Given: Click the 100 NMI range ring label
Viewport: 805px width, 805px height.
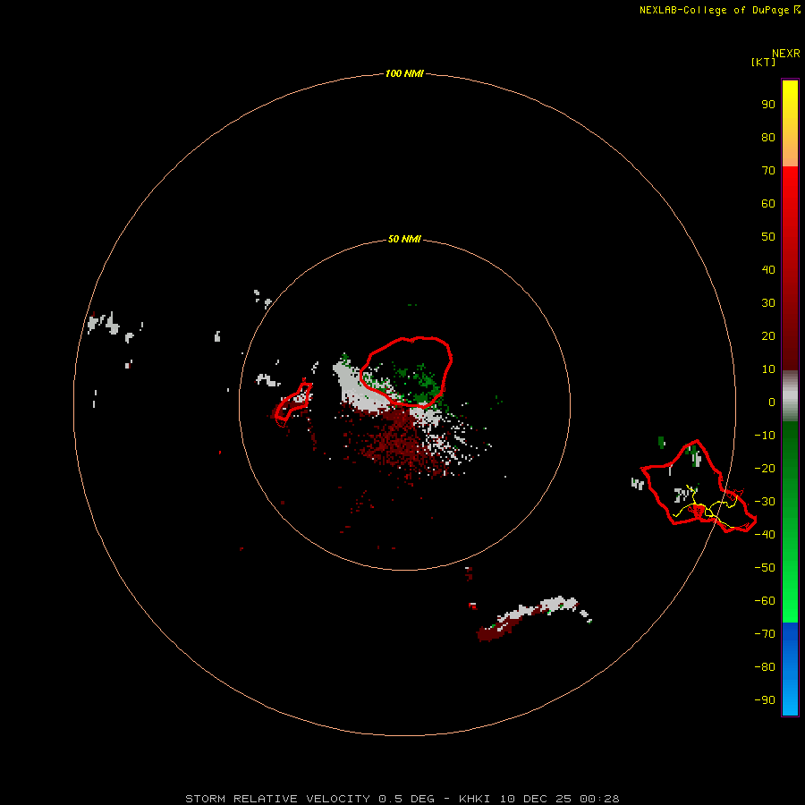Looking at the screenshot, I should pyautogui.click(x=404, y=73).
